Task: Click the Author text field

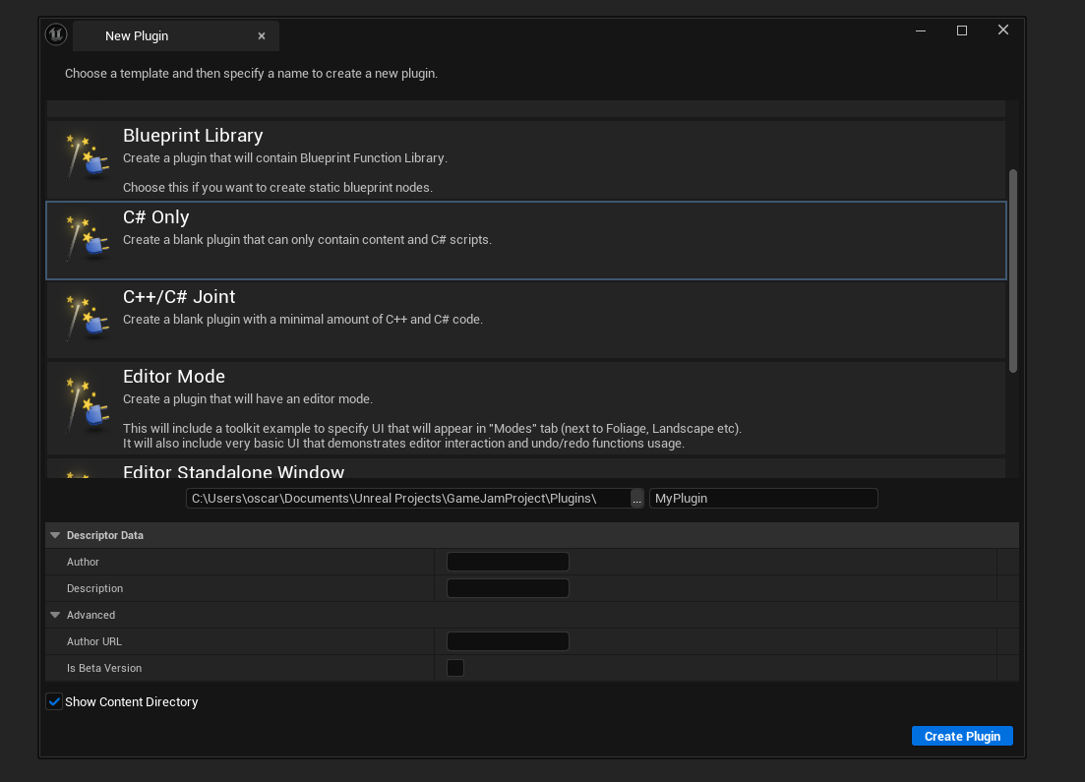Action: 508,563
